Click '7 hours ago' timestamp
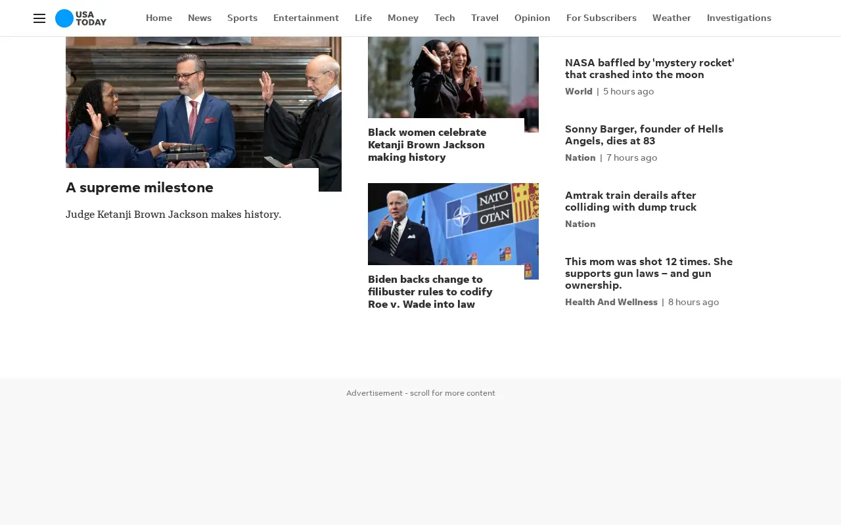 pyautogui.click(x=632, y=157)
